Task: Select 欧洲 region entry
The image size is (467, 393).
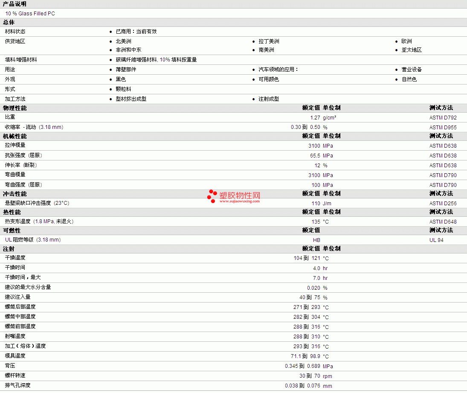Action: [406, 41]
